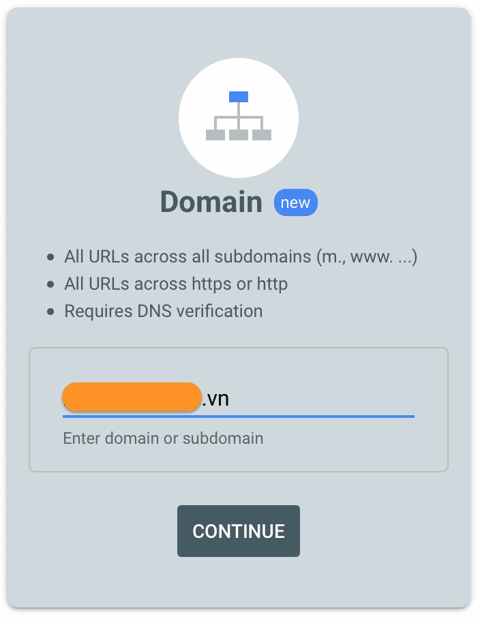
Task: Click the left gray node in the hierarchy icon
Action: click(x=215, y=135)
